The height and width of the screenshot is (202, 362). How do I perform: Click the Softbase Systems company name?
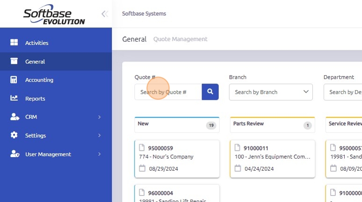144,14
